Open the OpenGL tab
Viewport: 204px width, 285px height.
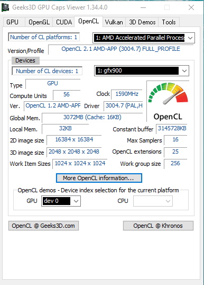[39, 22]
